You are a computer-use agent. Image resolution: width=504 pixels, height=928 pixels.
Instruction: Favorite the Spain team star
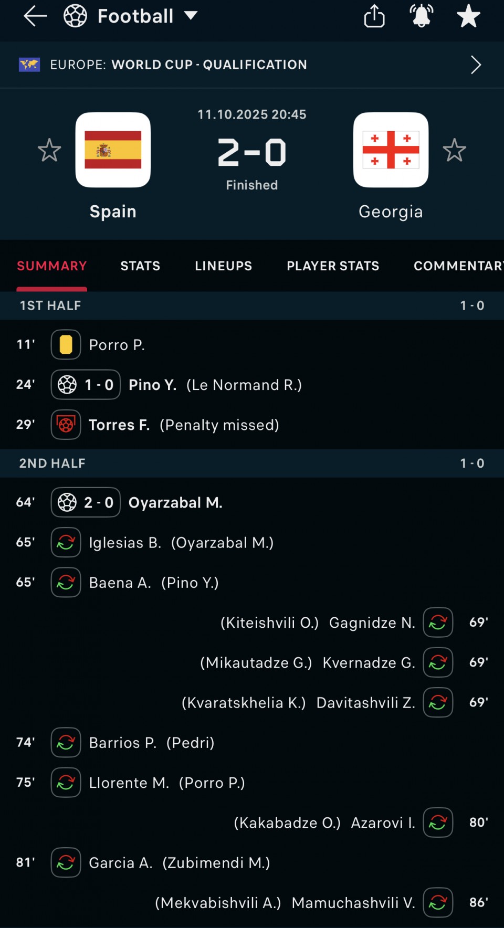click(49, 151)
